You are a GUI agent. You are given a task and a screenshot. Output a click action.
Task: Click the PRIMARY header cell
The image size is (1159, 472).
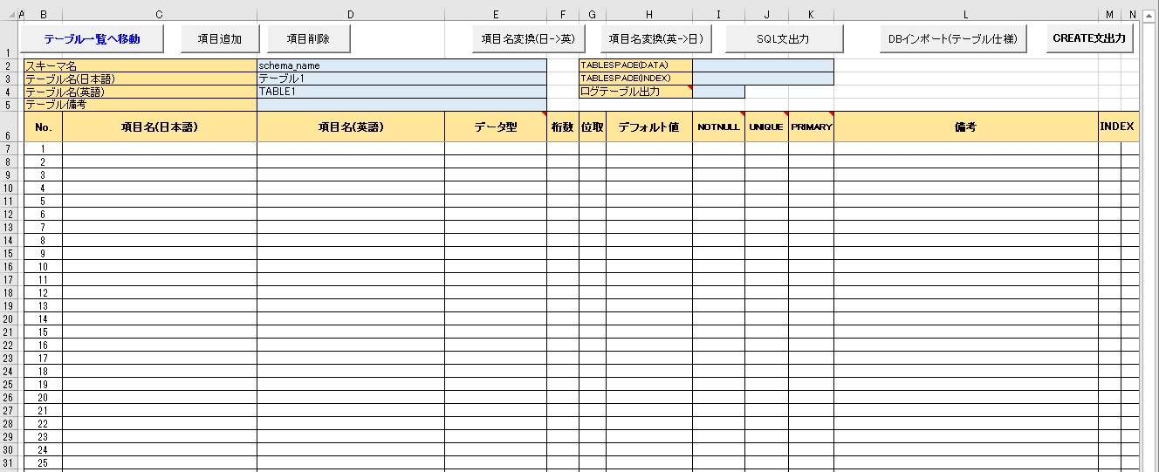811,127
